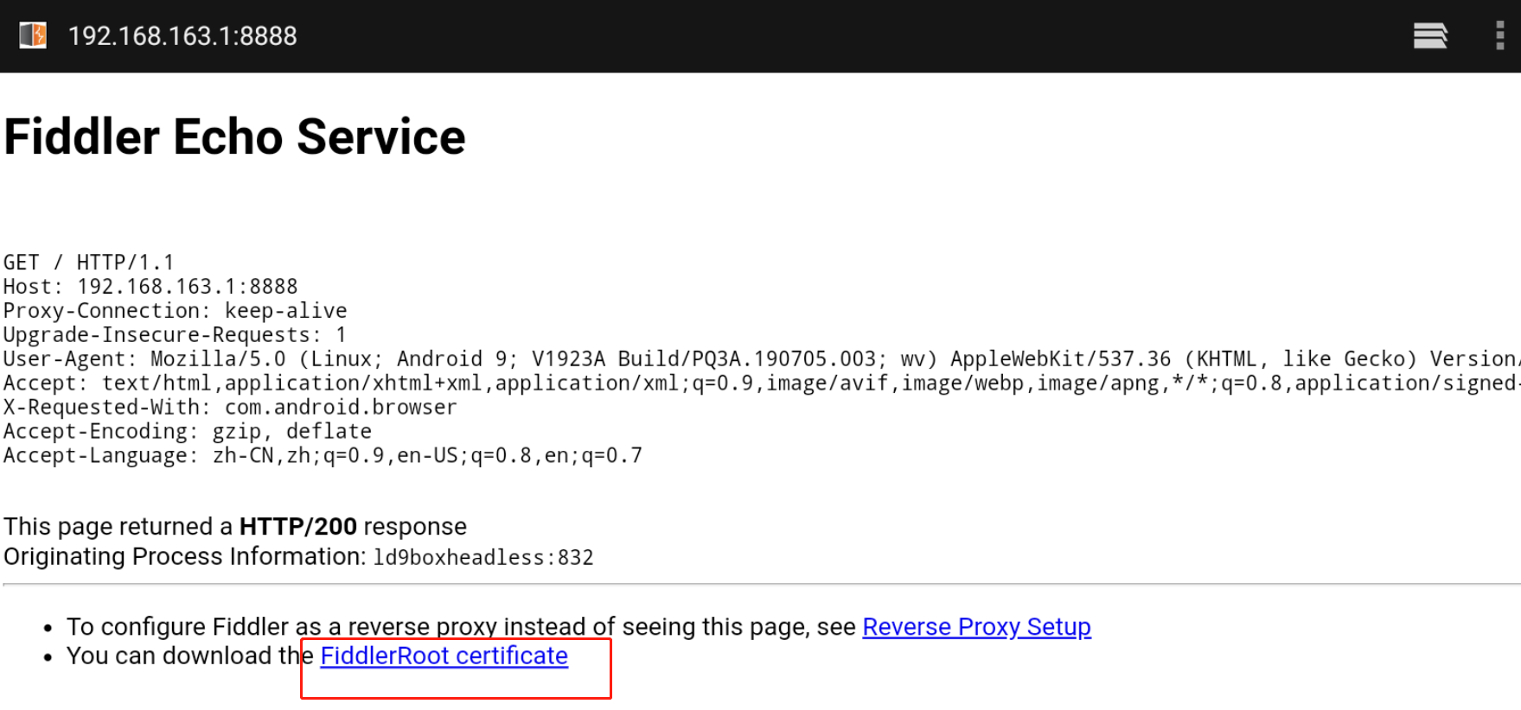Click the page favicon beside the address
The width and height of the screenshot is (1521, 710).
[x=33, y=35]
